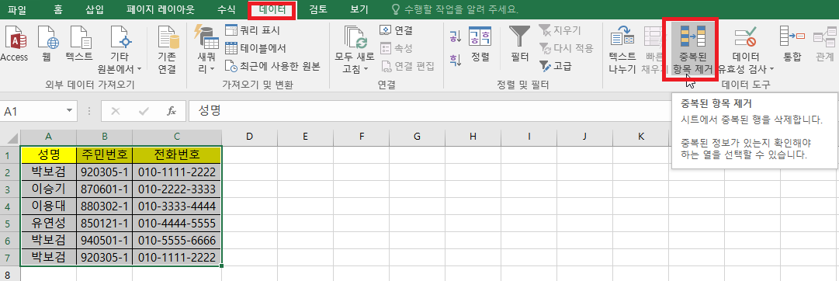Viewport: 839px width, 281px height.
Task: Click 데이터 유효성 검사 icon
Action: click(x=745, y=49)
